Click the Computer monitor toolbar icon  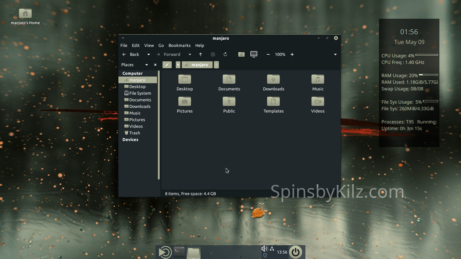pyautogui.click(x=254, y=54)
